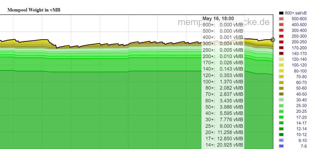Select the 100-120 fee range label
Viewport: 310px width, 149px height.
(299, 65)
